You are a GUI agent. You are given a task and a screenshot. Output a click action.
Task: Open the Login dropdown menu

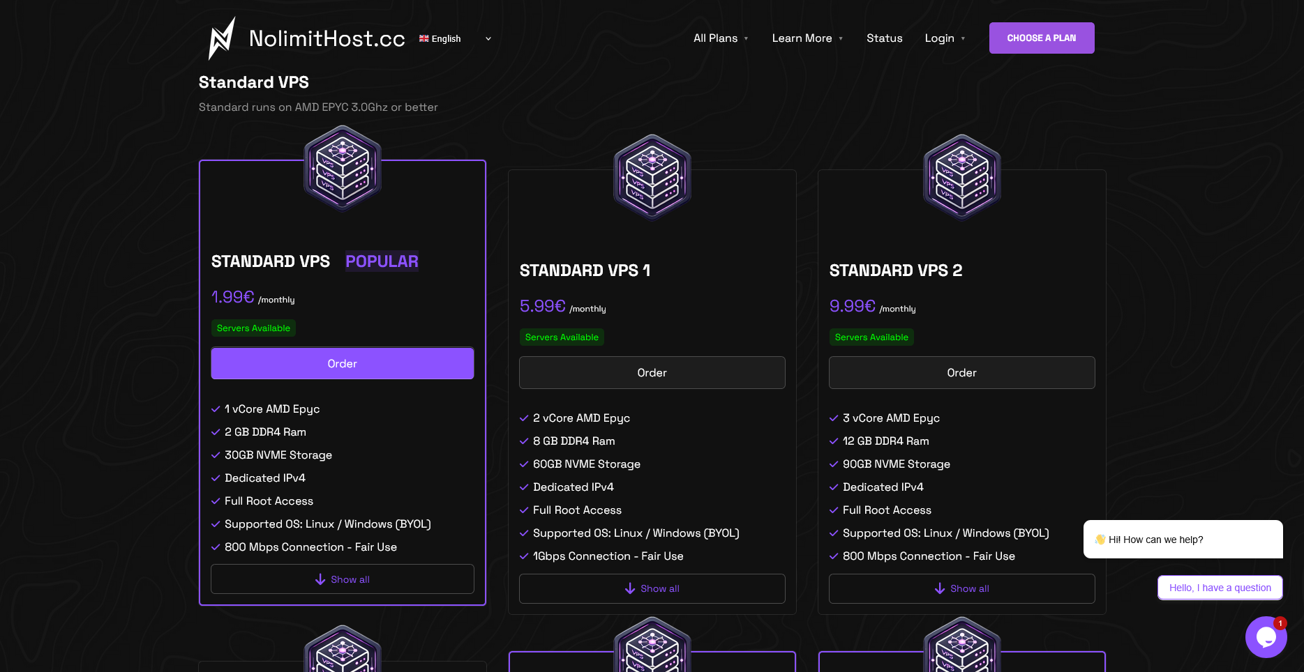[x=945, y=38]
